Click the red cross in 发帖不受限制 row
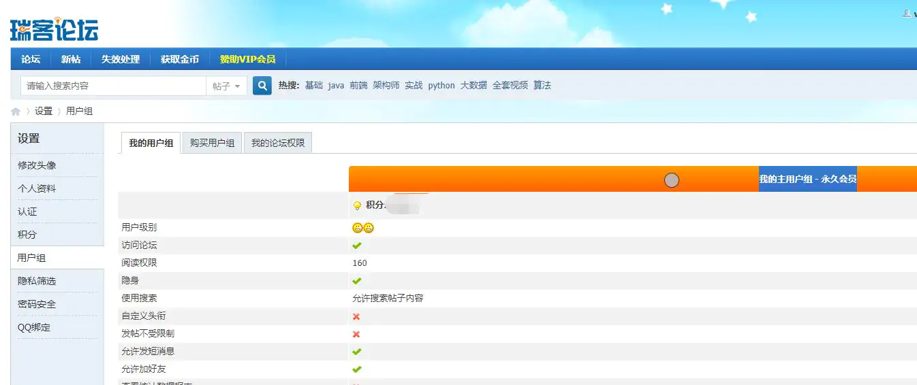The image size is (917, 385). [356, 334]
